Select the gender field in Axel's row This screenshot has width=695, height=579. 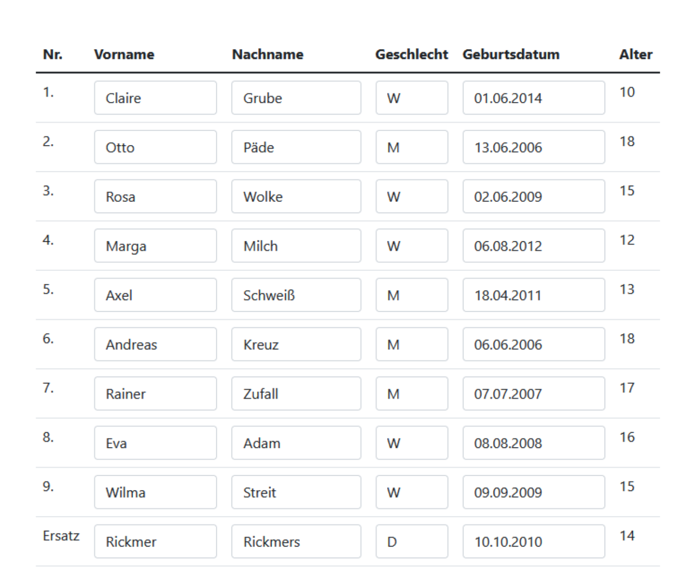411,295
